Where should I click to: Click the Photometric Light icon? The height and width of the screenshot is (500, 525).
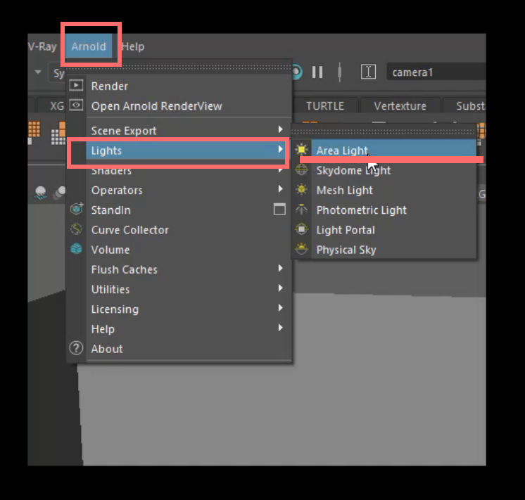pyautogui.click(x=301, y=210)
